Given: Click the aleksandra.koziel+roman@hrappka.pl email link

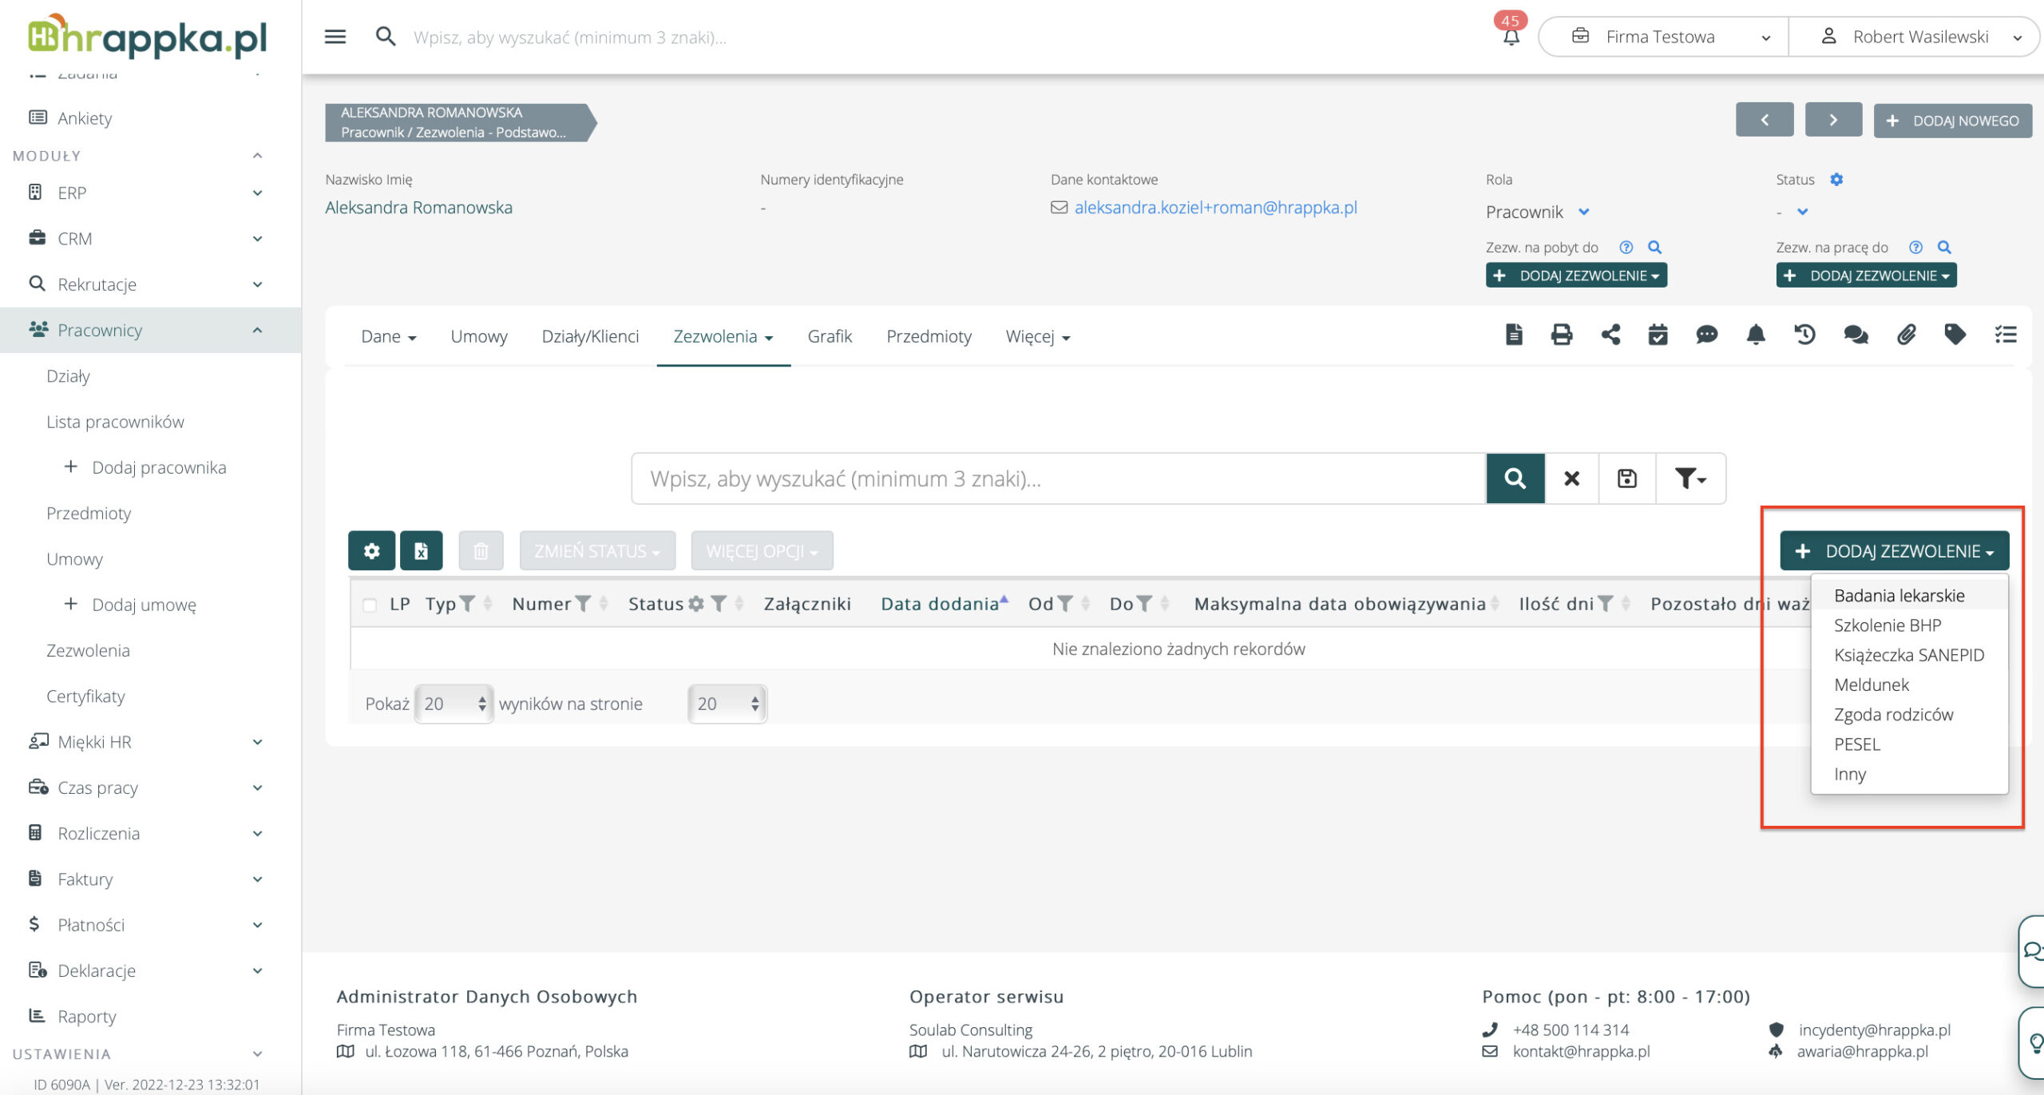Looking at the screenshot, I should [x=1215, y=208].
